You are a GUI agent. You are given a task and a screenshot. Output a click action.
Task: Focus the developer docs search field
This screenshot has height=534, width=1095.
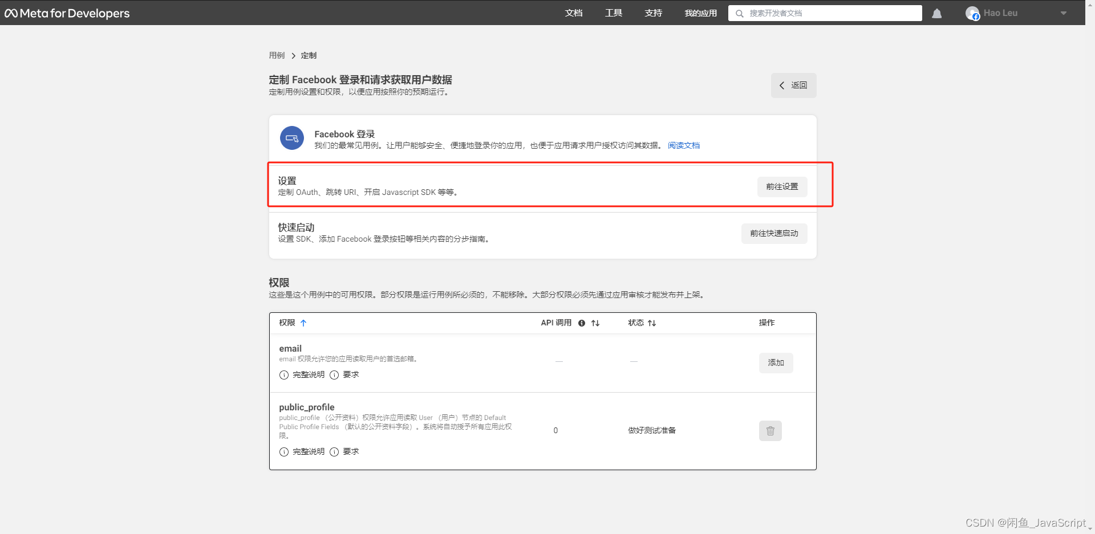(x=825, y=13)
